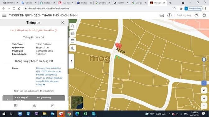
Task: Click the zoom slider handle on map
Action: click(204, 59)
